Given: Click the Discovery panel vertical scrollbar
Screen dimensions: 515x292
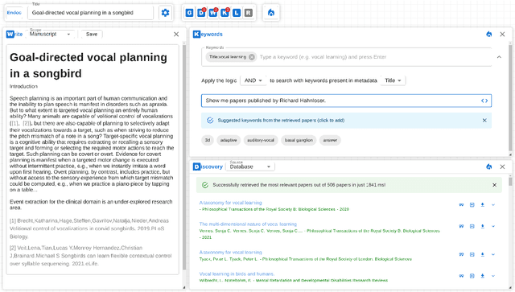Looking at the screenshot, I should point(510,181).
